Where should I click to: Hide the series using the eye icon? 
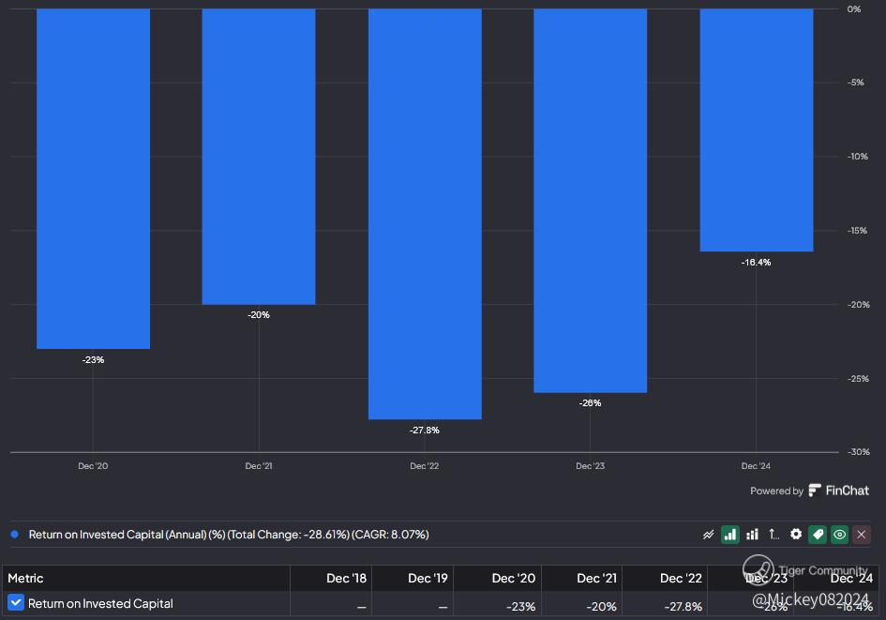click(839, 535)
